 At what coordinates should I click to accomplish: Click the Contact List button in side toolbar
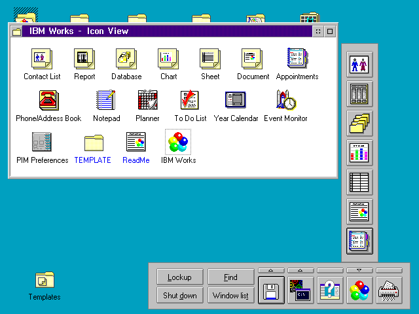(x=359, y=65)
